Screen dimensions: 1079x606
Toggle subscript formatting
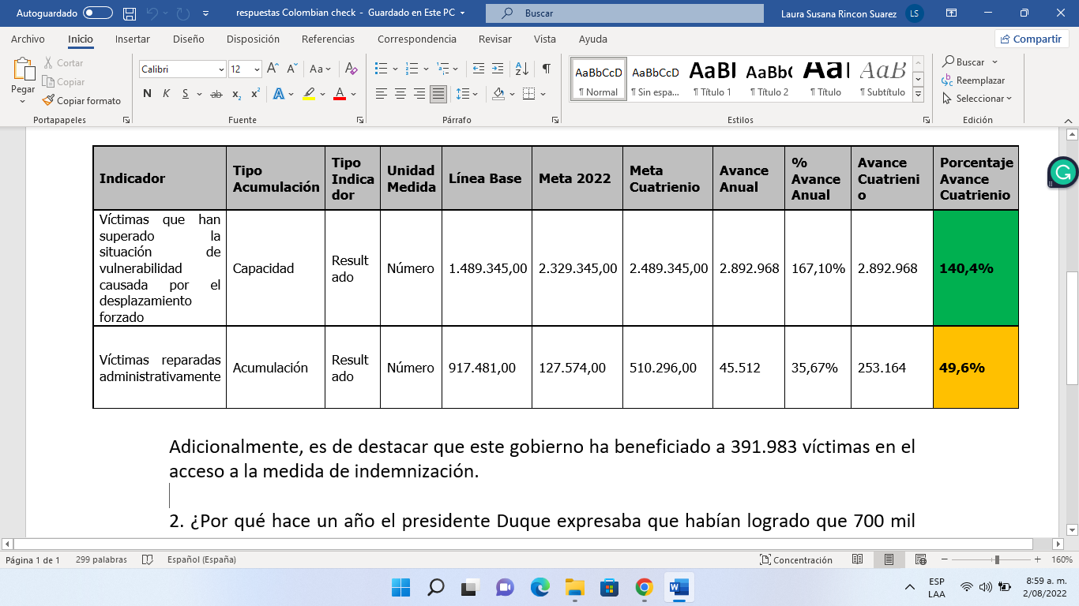click(236, 94)
